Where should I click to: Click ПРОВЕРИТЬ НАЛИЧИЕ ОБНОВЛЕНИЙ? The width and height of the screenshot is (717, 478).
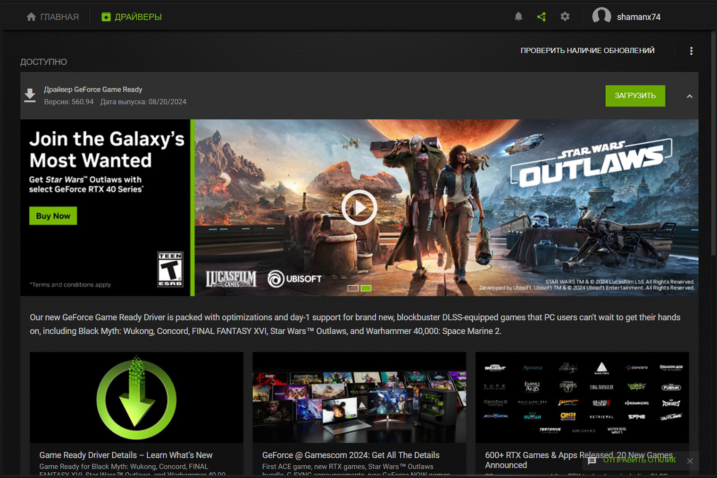[587, 50]
